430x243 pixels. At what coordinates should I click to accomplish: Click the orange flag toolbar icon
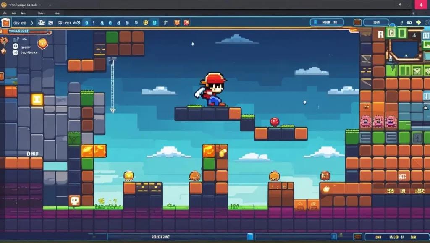[177, 23]
